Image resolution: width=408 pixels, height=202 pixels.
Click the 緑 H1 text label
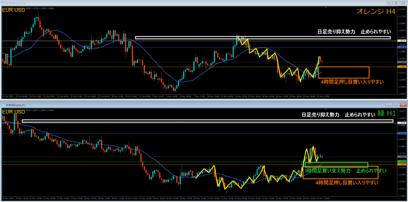pyautogui.click(x=385, y=114)
